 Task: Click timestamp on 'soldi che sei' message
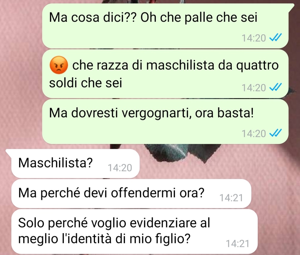[x=254, y=87]
